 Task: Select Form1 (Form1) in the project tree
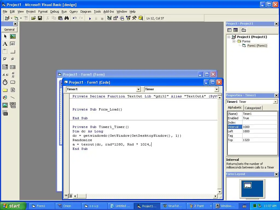pyautogui.click(x=257, y=46)
